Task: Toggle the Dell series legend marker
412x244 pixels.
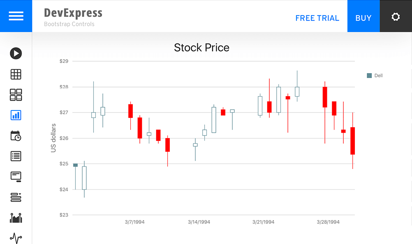Action: click(x=369, y=76)
